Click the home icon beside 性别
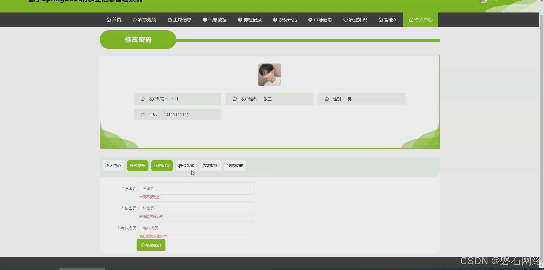The width and height of the screenshot is (544, 270). 327,99
